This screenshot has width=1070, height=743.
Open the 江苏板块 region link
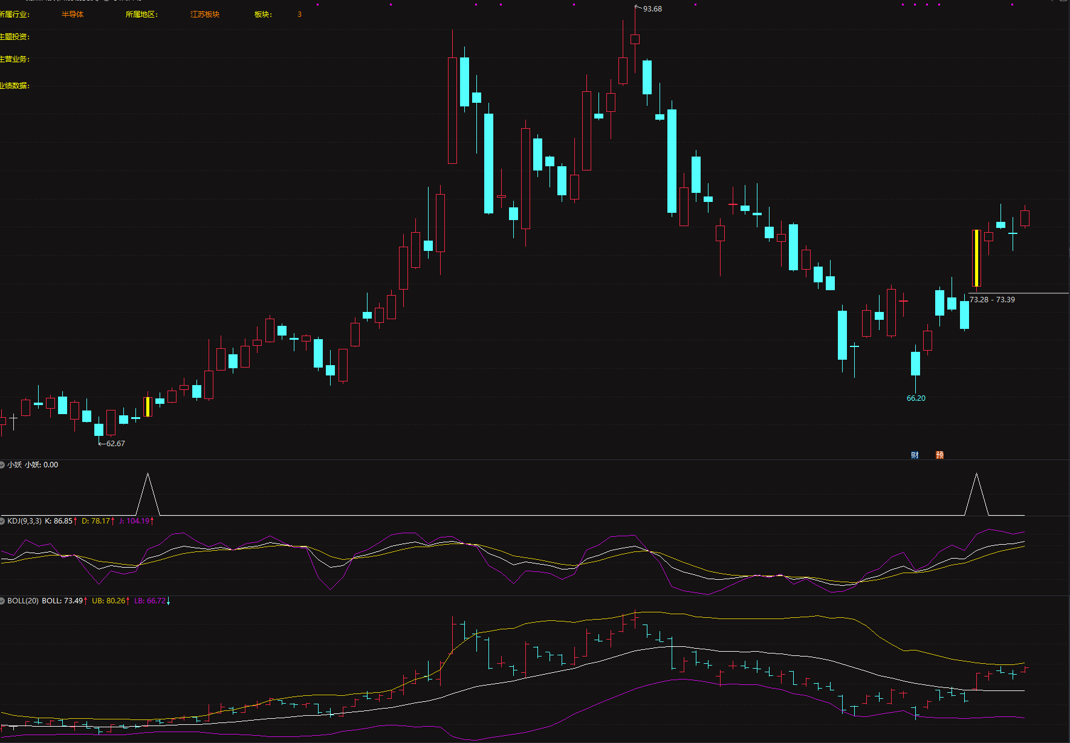[205, 15]
